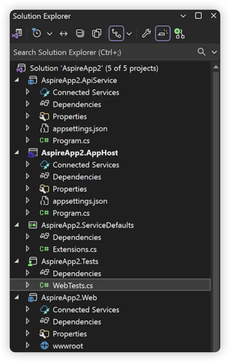Viewport: 230px width, 362px height.
Task: Click the solution and folders view switch icon
Action: click(x=17, y=34)
